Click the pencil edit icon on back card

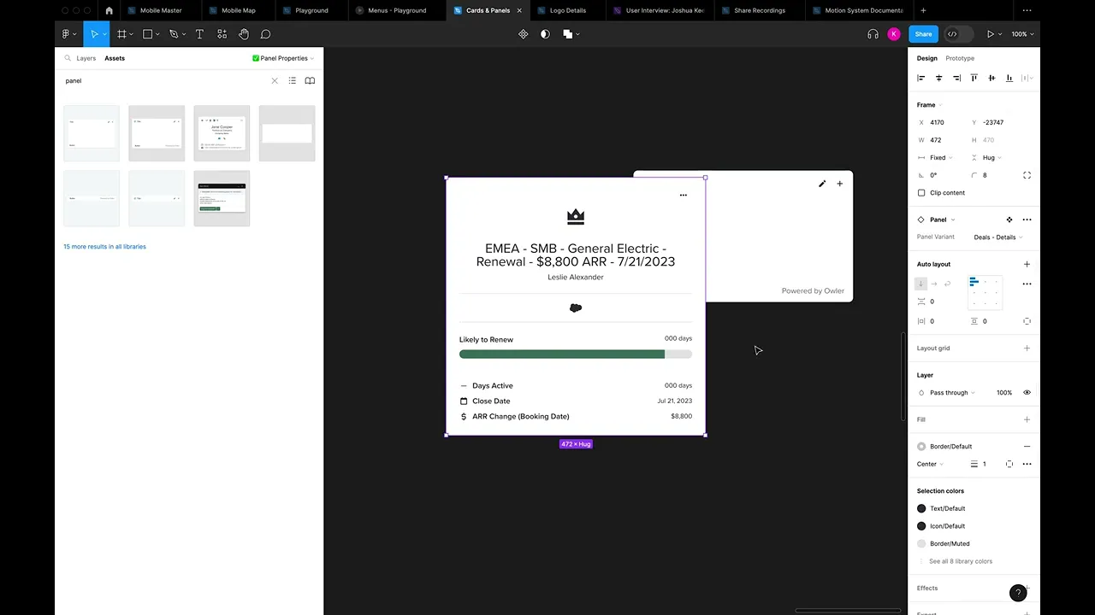coord(822,184)
